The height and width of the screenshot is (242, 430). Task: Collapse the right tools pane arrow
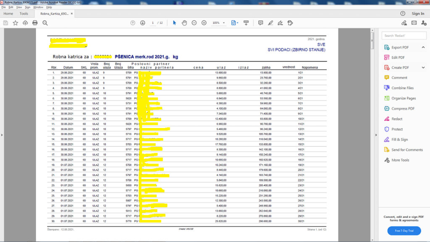pyautogui.click(x=376, y=135)
